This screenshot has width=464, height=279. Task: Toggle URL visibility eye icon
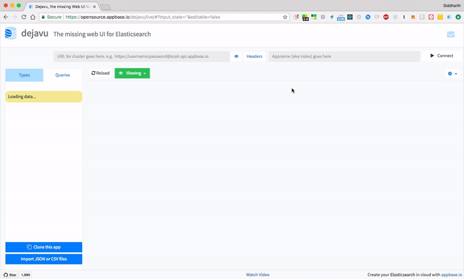(x=236, y=56)
